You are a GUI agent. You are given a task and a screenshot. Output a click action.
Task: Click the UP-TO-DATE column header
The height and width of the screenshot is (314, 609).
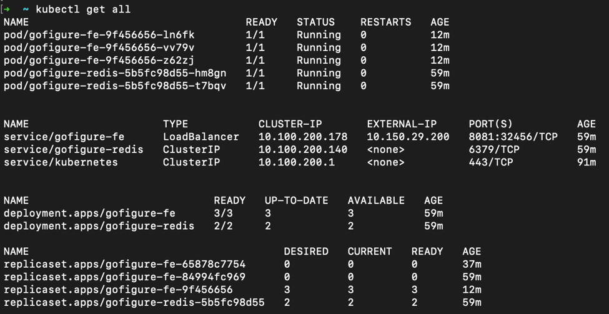coord(296,200)
